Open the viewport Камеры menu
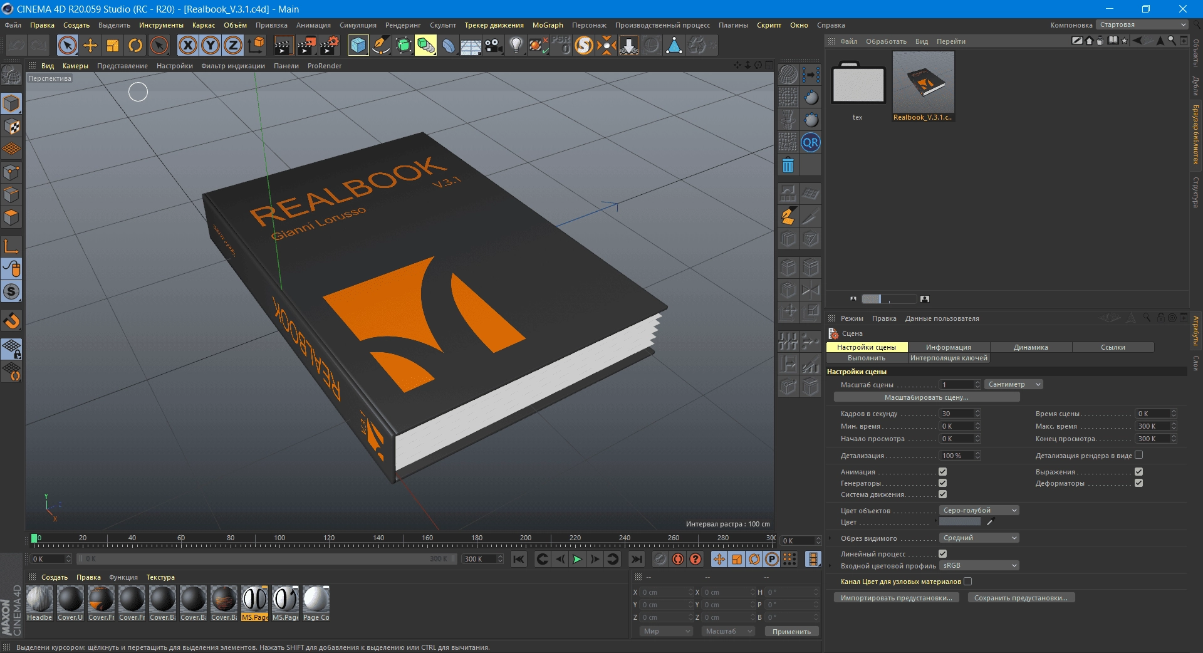1203x653 pixels. (75, 66)
